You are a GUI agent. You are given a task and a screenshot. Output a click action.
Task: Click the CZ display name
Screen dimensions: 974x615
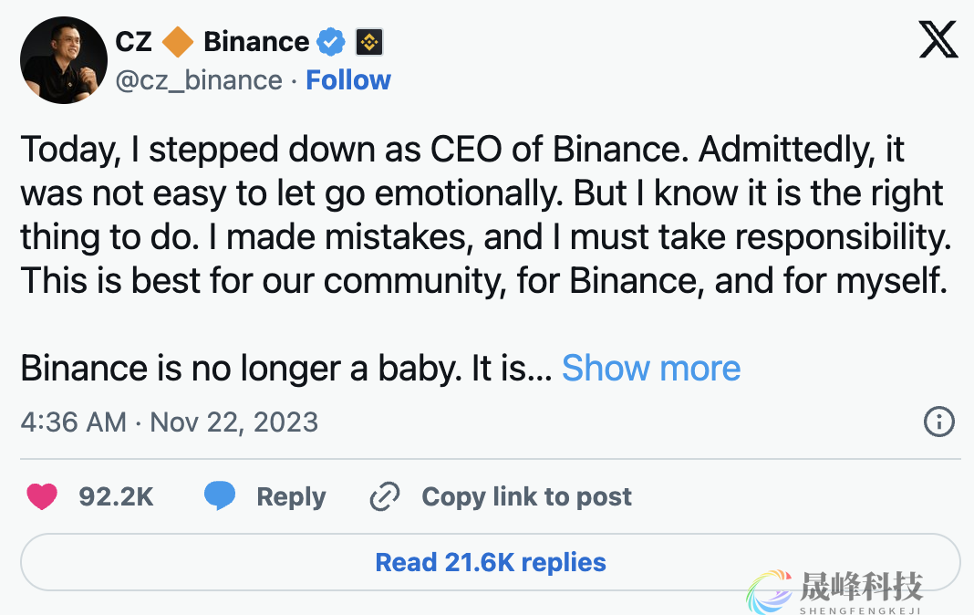point(133,42)
